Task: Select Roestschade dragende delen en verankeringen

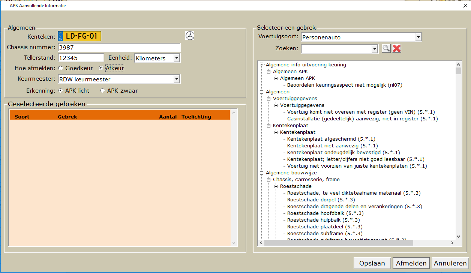Action: tap(354, 206)
